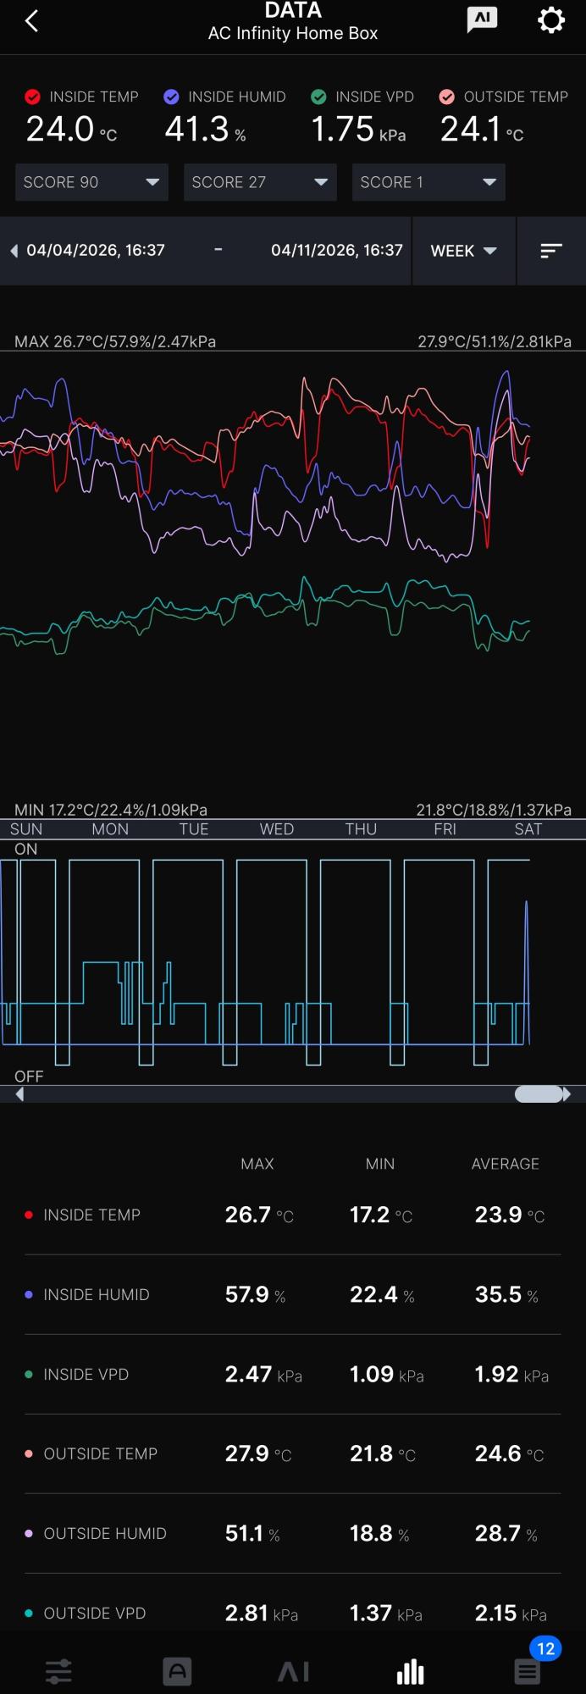Click the chart scrollbar thumb handle

539,1094
